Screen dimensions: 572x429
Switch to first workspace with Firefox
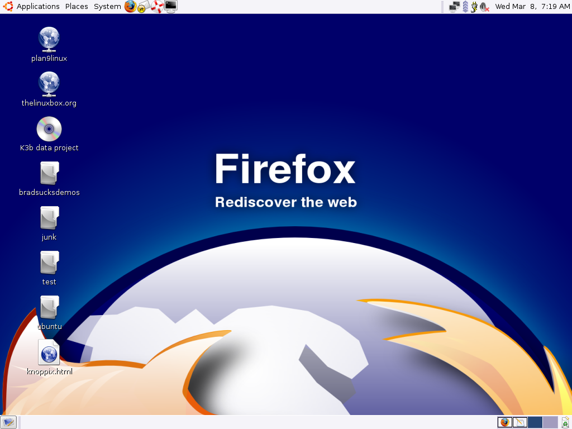(x=504, y=422)
